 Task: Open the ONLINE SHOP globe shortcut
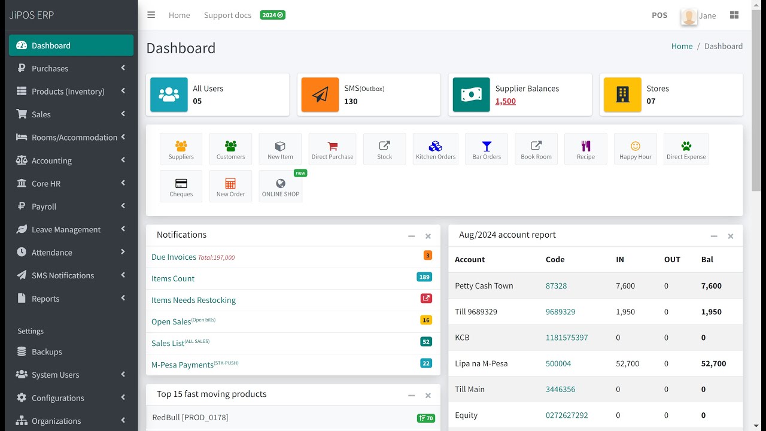tap(281, 186)
